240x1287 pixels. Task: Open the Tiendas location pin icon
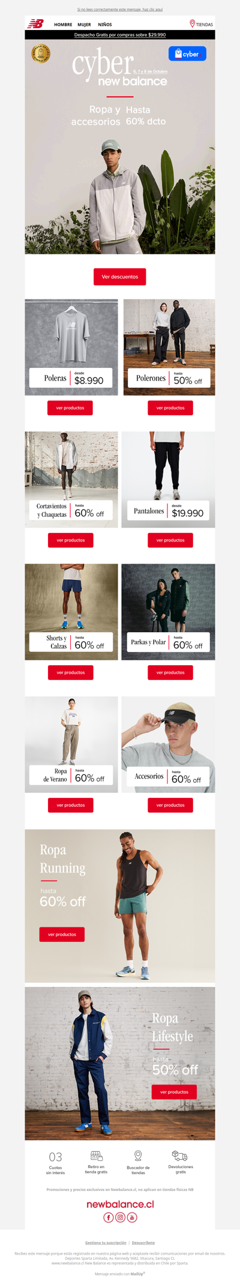193,23
